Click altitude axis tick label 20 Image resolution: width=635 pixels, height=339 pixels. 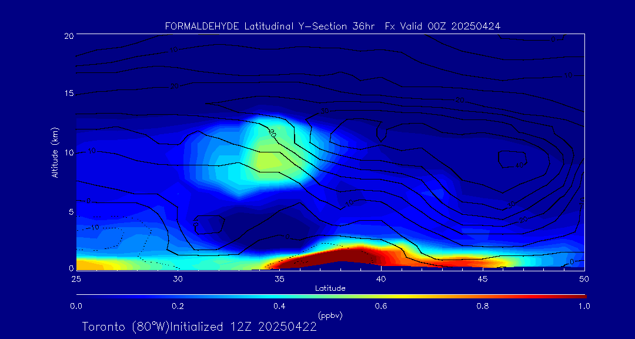click(x=68, y=35)
